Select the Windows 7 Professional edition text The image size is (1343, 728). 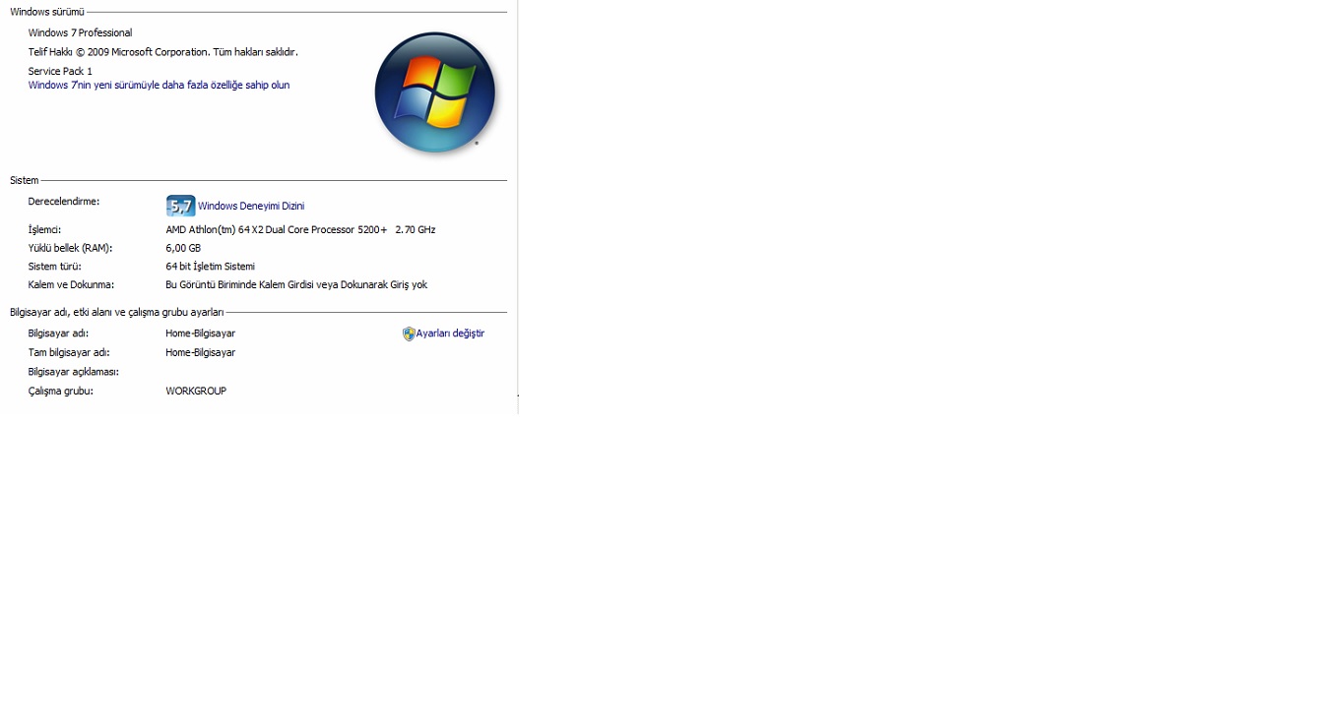(x=80, y=33)
